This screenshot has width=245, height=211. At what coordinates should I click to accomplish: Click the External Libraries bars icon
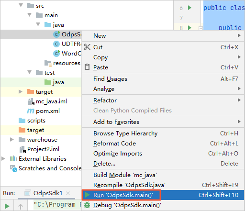[x=13, y=159]
